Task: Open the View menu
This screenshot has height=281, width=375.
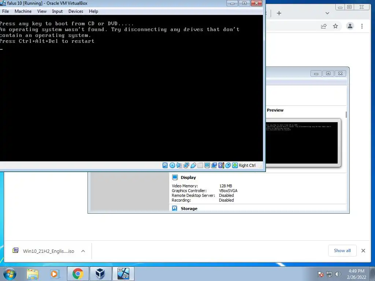Action: 42,11
